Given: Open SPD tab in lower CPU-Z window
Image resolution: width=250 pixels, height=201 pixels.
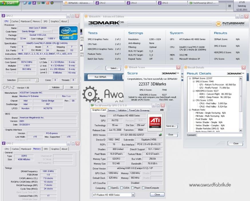Looking at the screenshot, I should tap(46, 149).
